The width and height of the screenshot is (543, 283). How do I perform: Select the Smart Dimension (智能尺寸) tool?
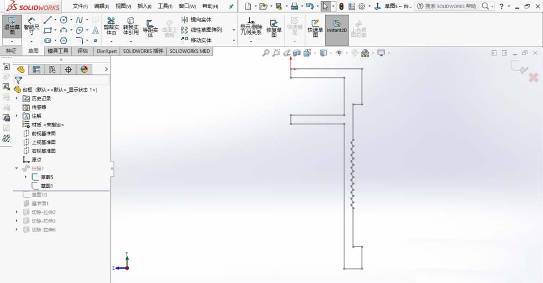click(31, 26)
